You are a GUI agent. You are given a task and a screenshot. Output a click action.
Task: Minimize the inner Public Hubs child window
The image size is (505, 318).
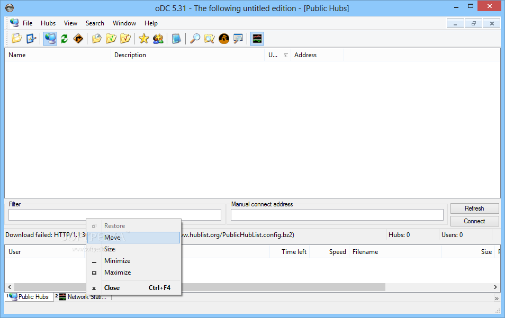click(455, 23)
